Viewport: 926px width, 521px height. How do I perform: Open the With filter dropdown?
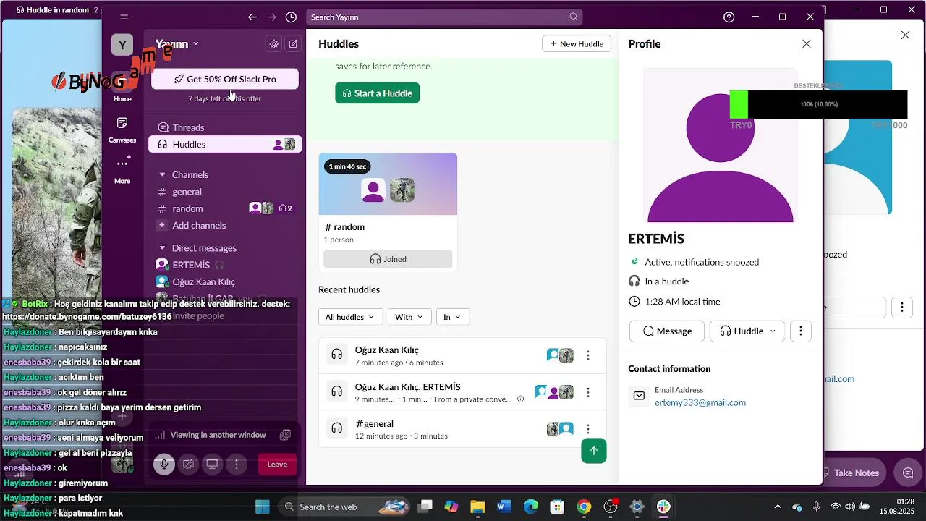click(409, 317)
